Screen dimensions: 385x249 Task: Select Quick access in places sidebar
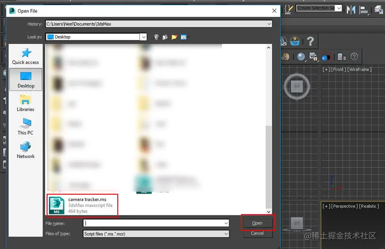(25, 56)
